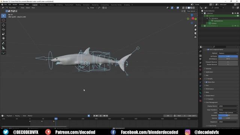Open the Keying menu in timeline
This screenshot has height=135, width=240.
[x=18, y=116]
